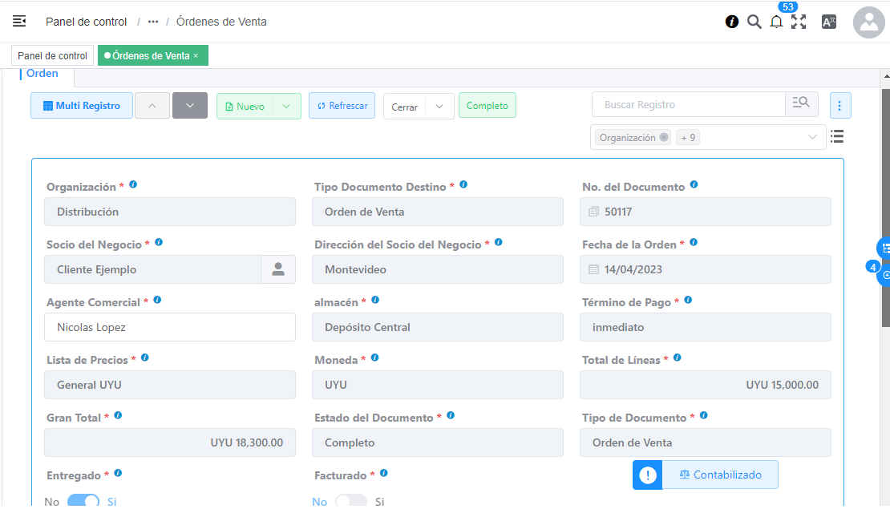
Task: Click the advanced search icon beside Buscar Registro
Action: point(801,104)
